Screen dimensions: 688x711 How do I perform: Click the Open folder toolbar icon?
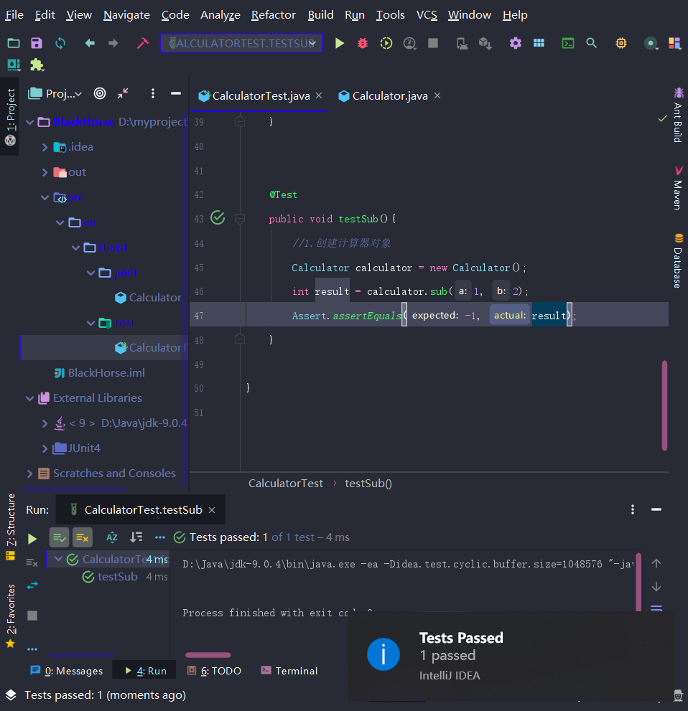coord(14,43)
